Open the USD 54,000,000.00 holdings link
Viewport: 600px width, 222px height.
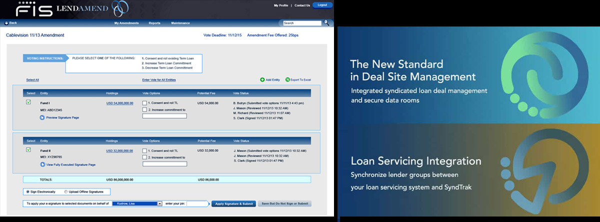pyautogui.click(x=120, y=103)
